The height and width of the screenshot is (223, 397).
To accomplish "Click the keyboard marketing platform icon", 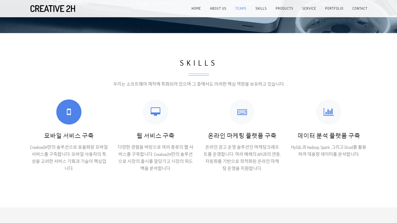I will pos(242,112).
